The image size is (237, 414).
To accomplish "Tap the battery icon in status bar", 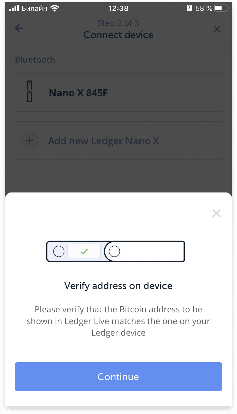I will [x=221, y=8].
